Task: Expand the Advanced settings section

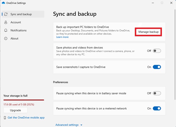Action: [x=69, y=125]
